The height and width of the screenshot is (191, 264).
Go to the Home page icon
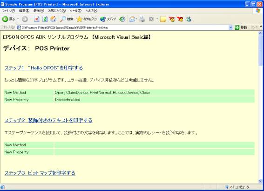(54, 19)
